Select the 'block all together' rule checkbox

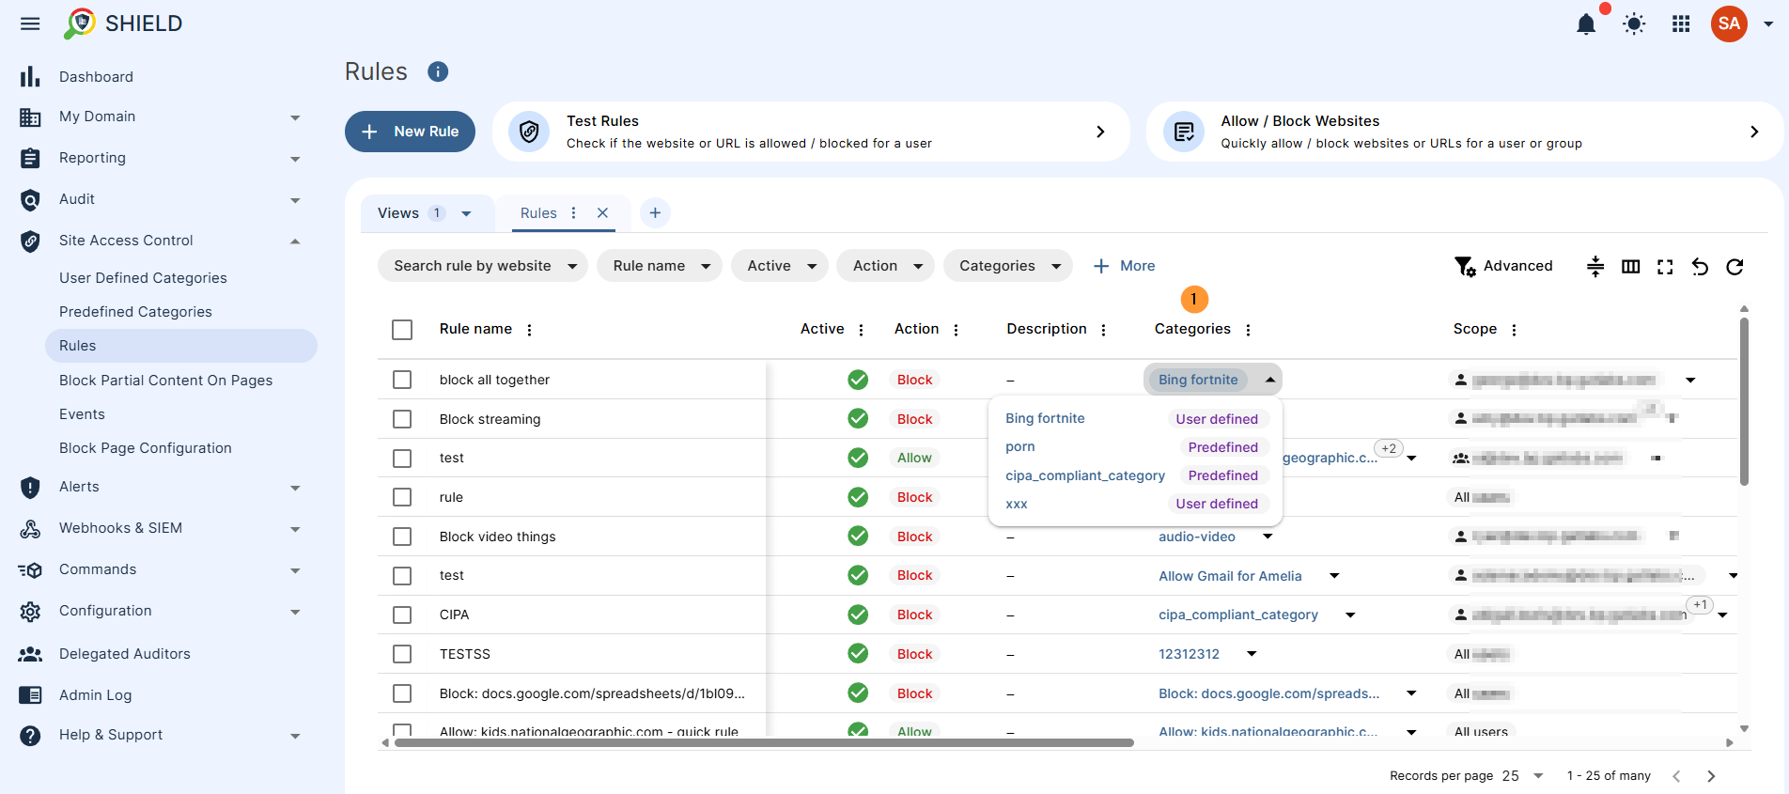click(x=402, y=380)
